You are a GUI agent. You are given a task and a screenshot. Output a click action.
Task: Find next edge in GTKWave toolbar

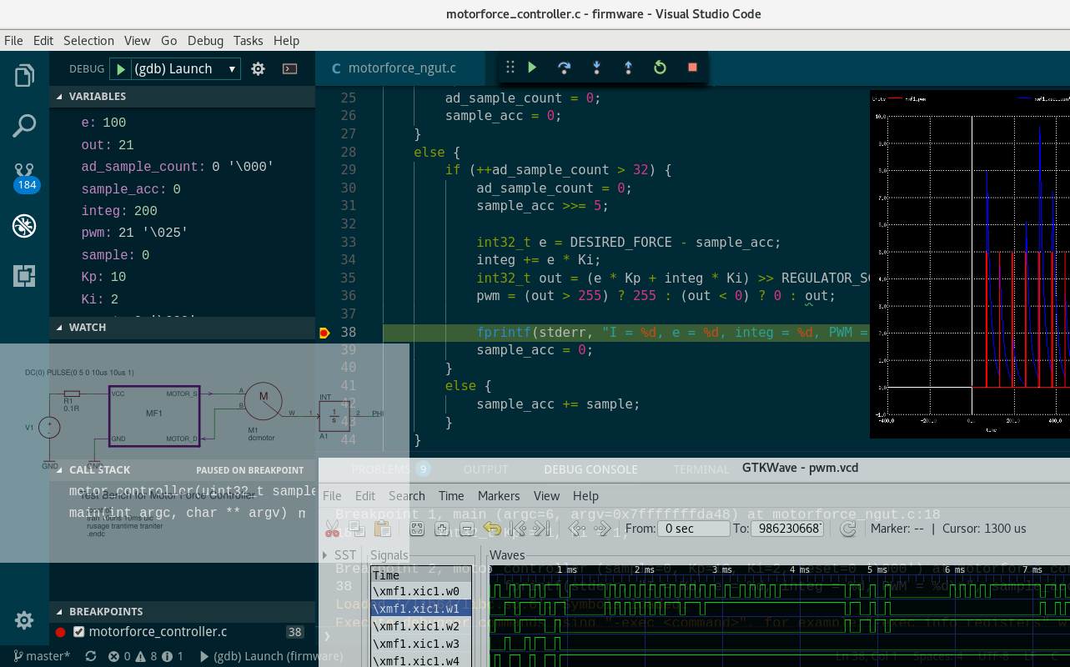(604, 528)
